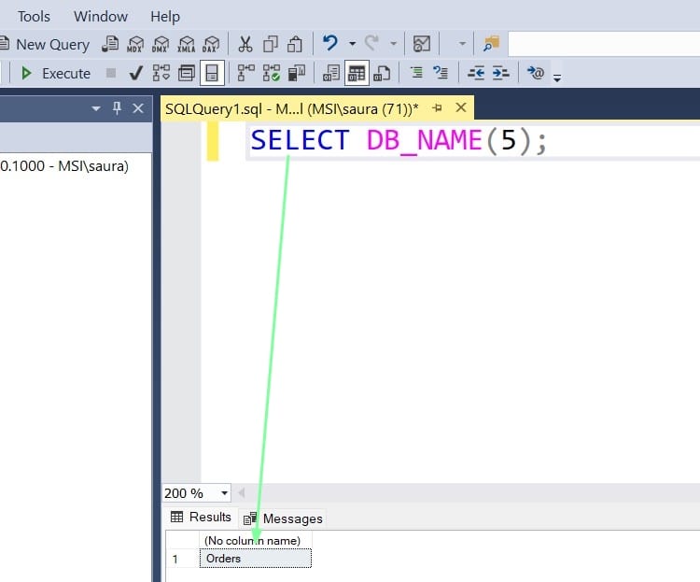Uncomment the selected lines
This screenshot has height=582, width=700.
[x=441, y=73]
